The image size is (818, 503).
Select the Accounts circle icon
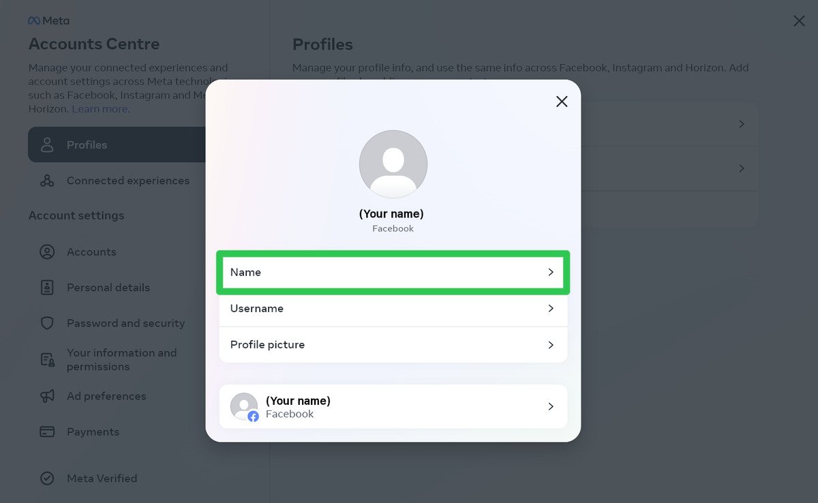(46, 251)
